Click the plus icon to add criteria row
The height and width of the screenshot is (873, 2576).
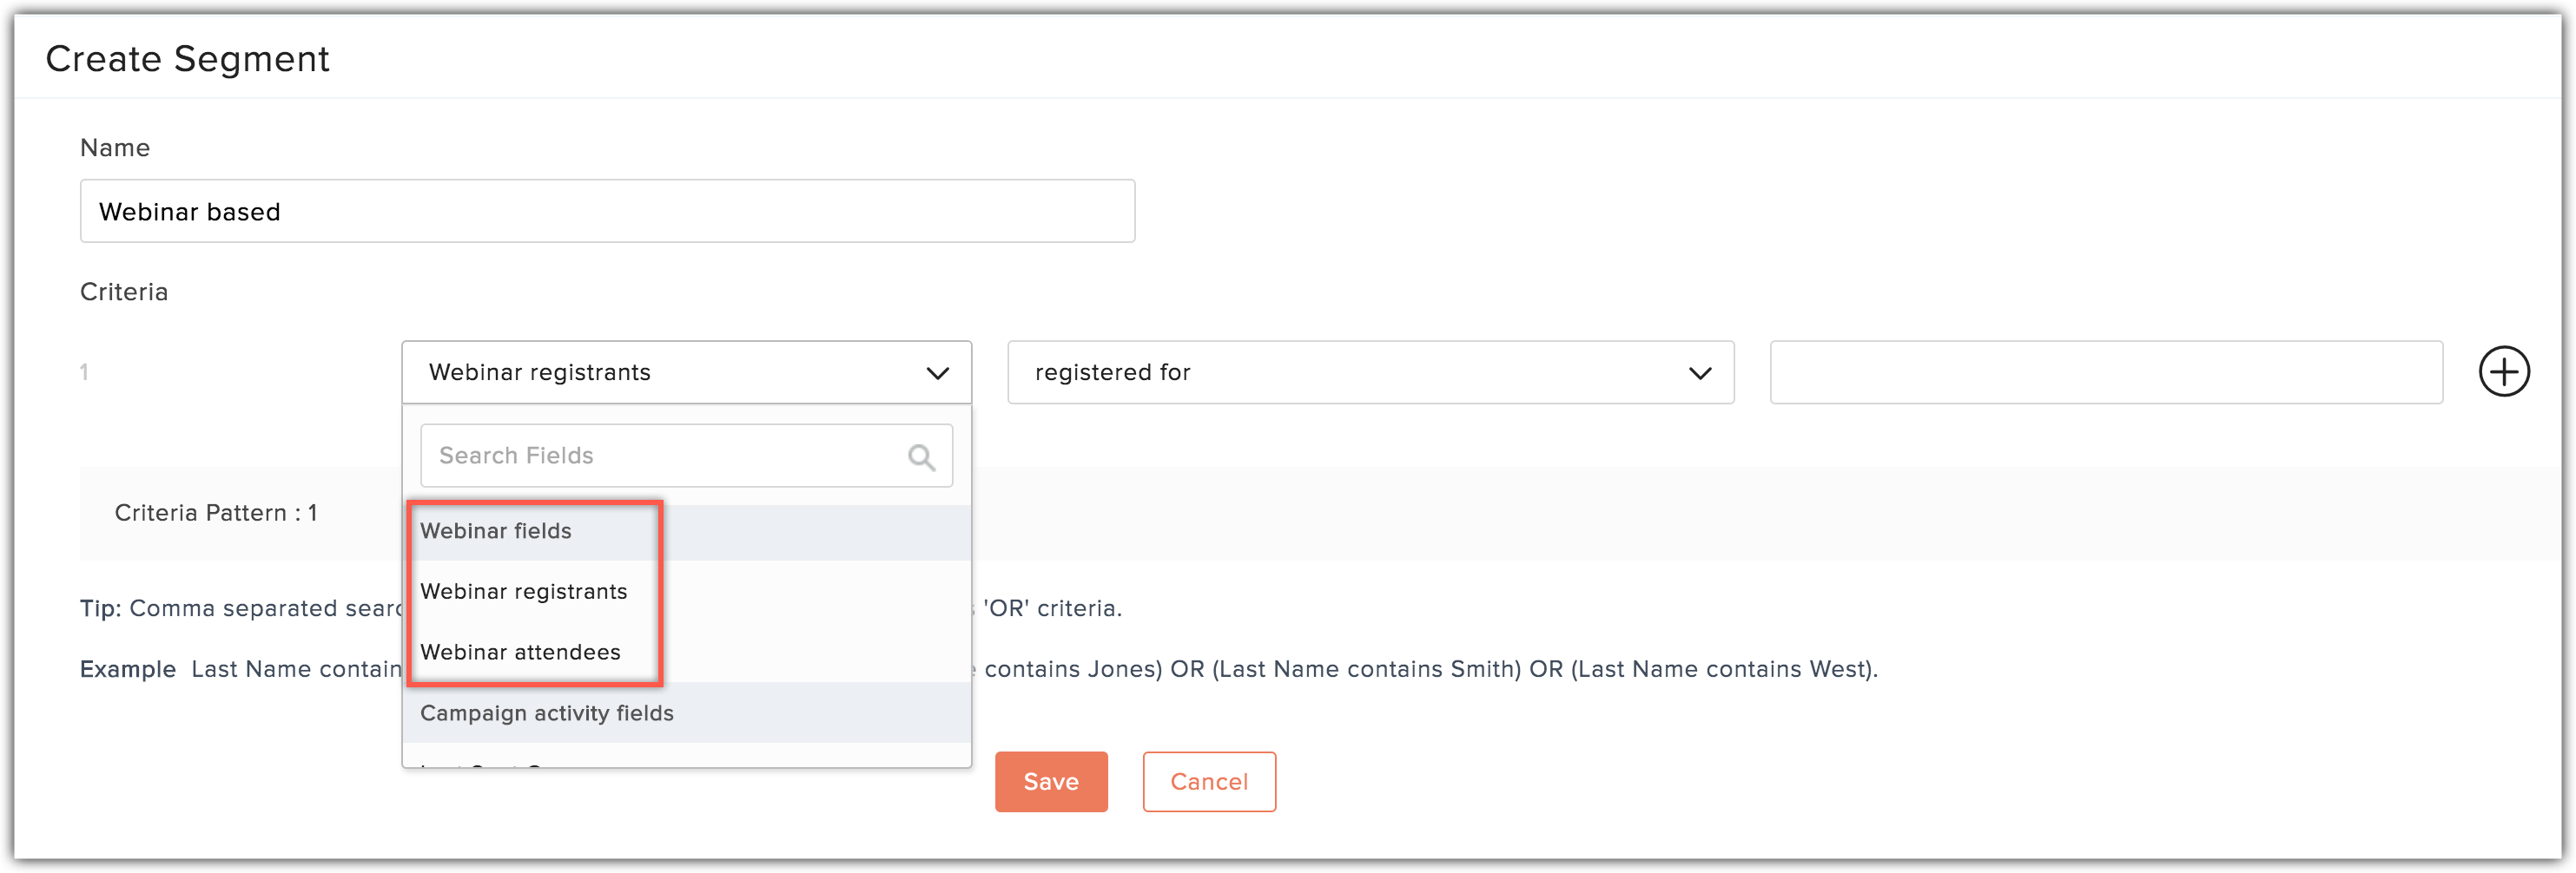click(x=2503, y=371)
